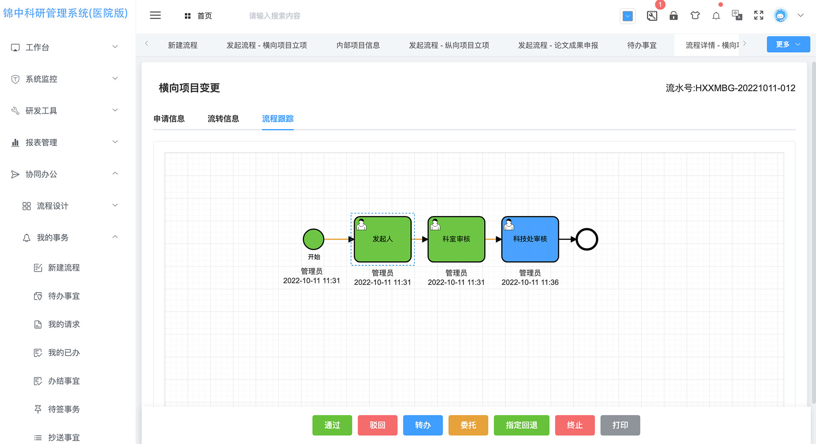Open 待办事宜 in the sidebar
Image resolution: width=816 pixels, height=444 pixels.
(x=64, y=296)
